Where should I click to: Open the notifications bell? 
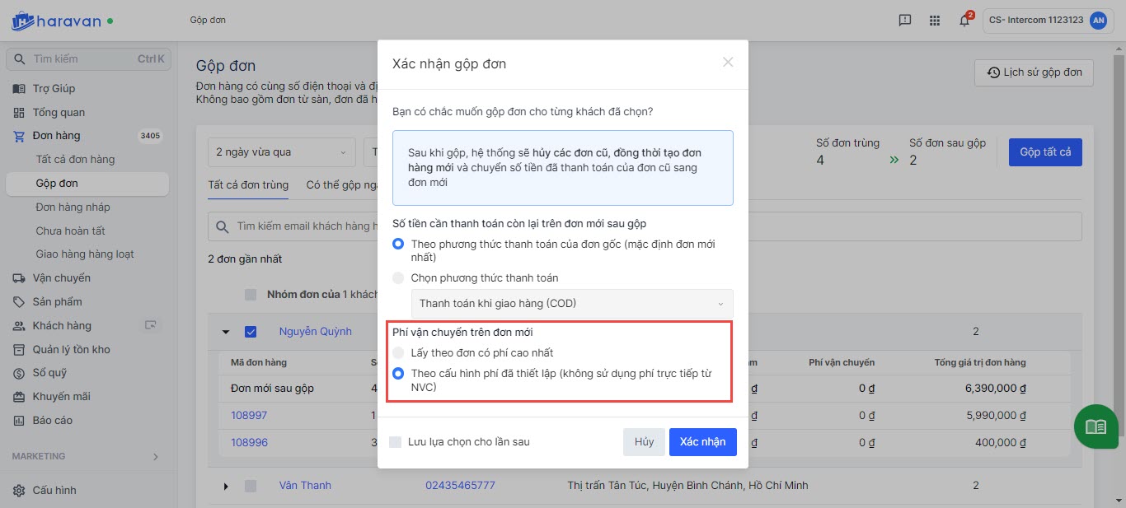click(x=964, y=21)
